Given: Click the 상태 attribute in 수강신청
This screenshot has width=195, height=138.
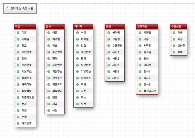Looking at the screenshot, I should 180,52.
